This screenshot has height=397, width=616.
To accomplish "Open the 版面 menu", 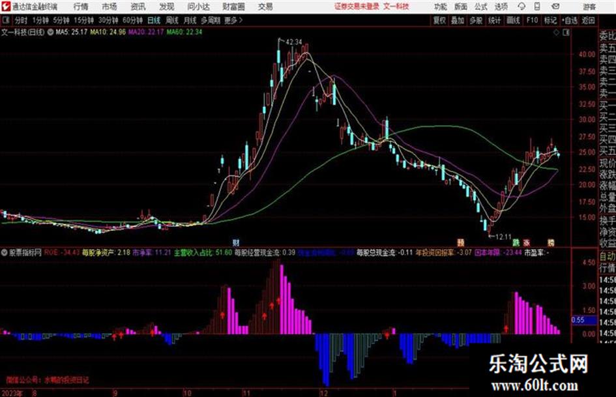I will [x=461, y=7].
